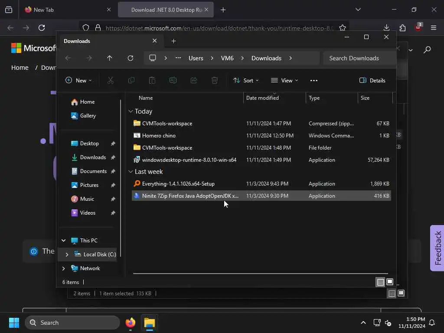Screen dimensions: 444x333
Task: Click Explorer's back navigation arrow
Action: tap(68, 58)
